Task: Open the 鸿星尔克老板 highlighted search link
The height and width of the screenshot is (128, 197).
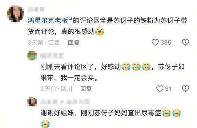Action: pyautogui.click(x=48, y=21)
